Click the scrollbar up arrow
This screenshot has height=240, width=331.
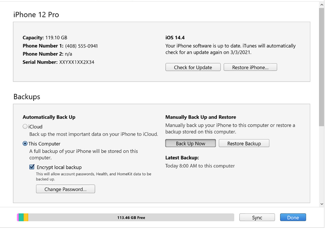(321, 5)
